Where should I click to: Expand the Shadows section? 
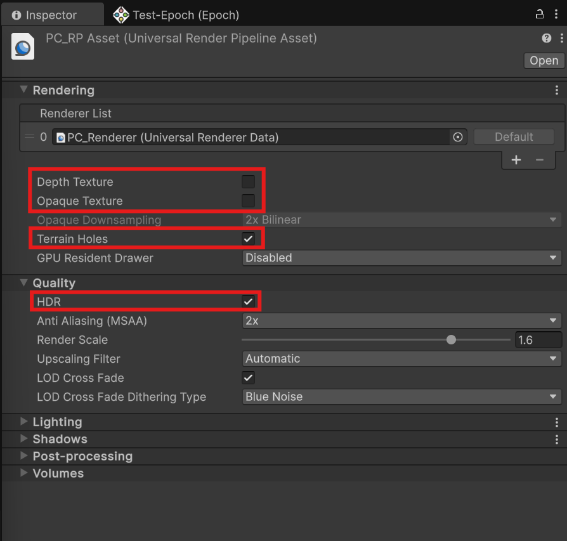[24, 438]
